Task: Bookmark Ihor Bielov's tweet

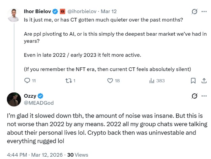Action: (193, 81)
